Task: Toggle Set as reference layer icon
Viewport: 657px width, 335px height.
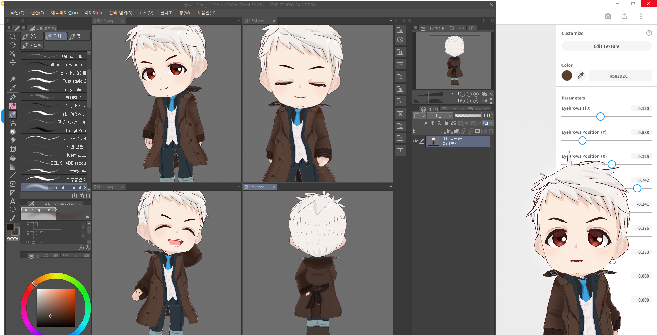Action: click(x=433, y=123)
